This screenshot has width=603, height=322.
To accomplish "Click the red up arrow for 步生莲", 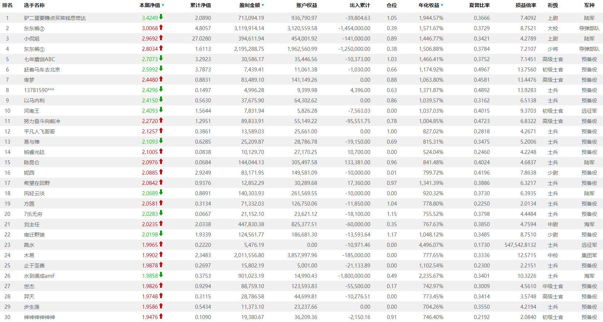I will (x=161, y=306).
